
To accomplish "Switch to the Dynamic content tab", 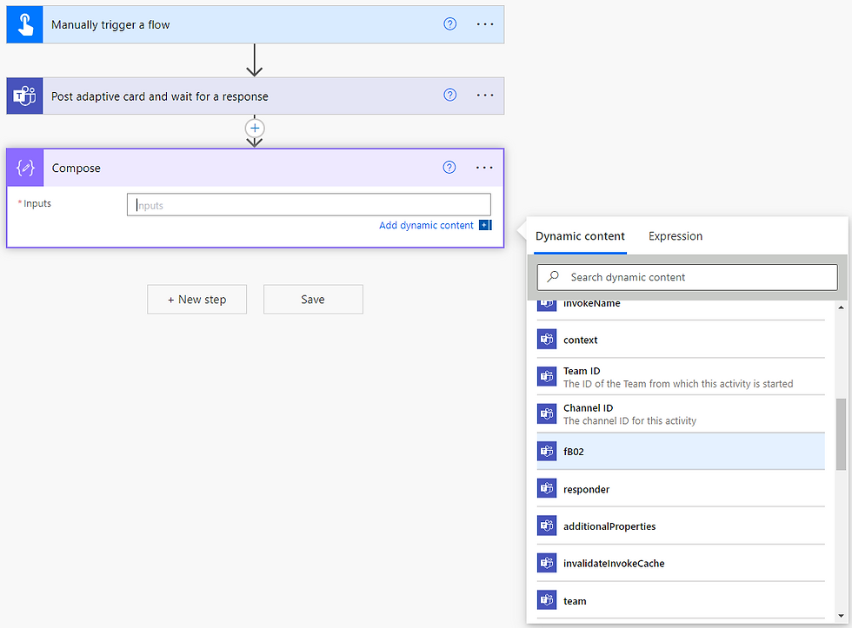I will pyautogui.click(x=580, y=236).
